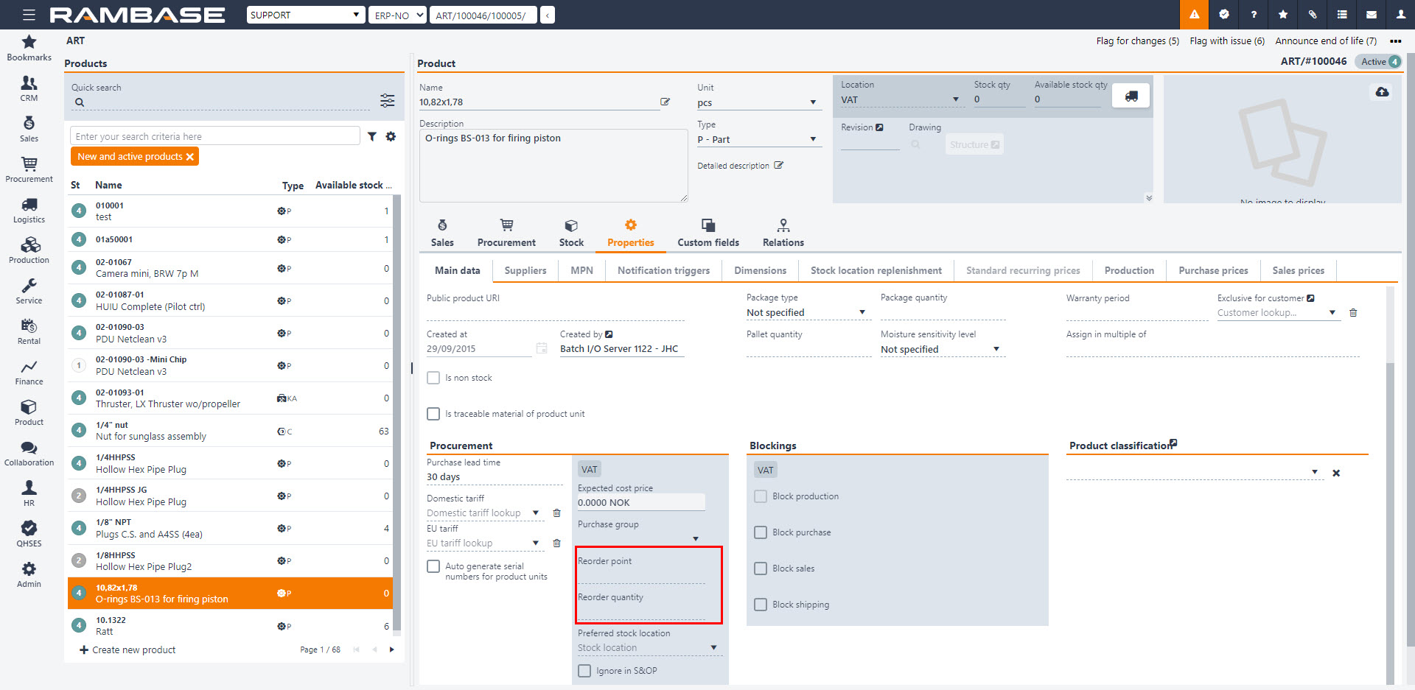Open the hamburger main menu
1415x690 pixels.
click(x=29, y=15)
